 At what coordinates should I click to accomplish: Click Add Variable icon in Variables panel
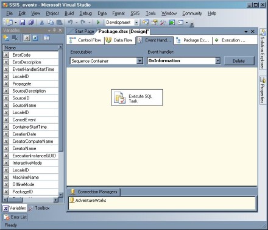pyautogui.click(x=6, y=38)
